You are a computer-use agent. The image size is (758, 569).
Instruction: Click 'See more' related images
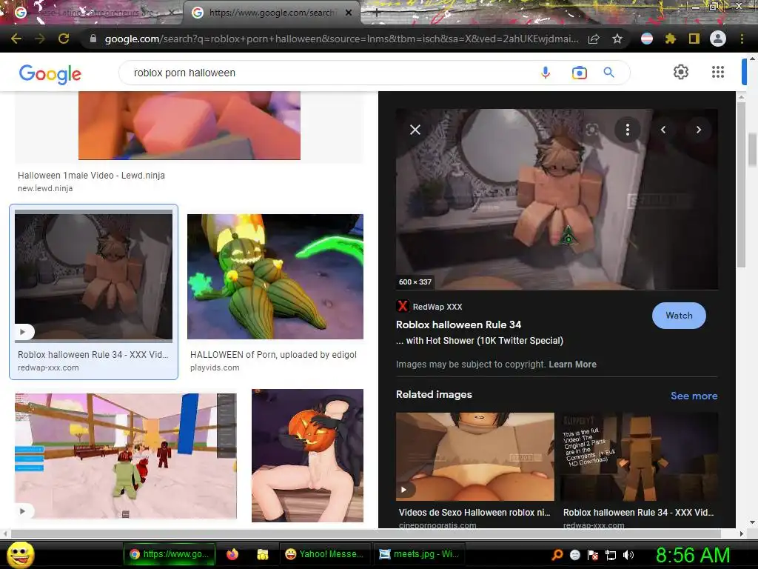694,396
